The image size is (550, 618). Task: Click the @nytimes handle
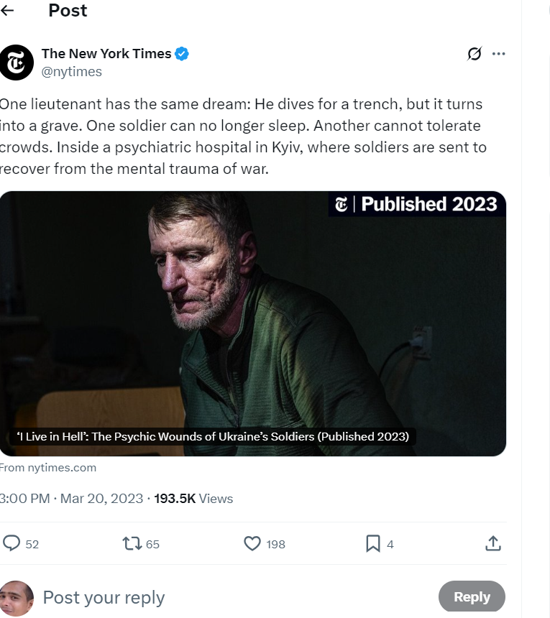coord(72,71)
